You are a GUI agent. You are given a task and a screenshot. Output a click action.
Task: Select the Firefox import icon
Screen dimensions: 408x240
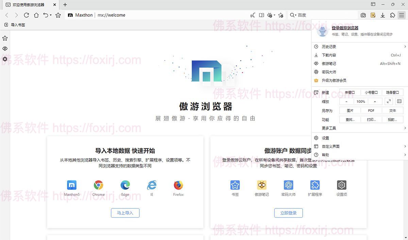178,185
